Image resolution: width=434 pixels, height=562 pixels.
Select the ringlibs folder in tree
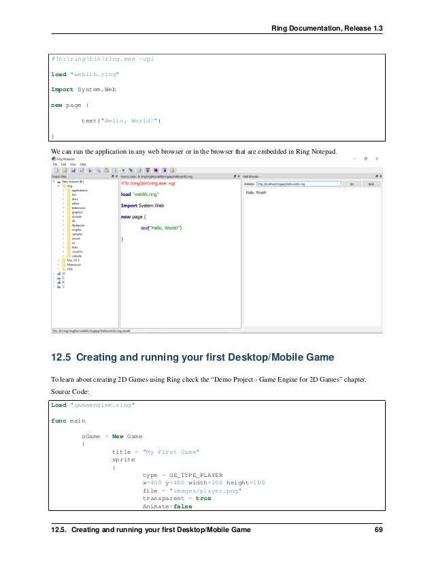click(77, 230)
